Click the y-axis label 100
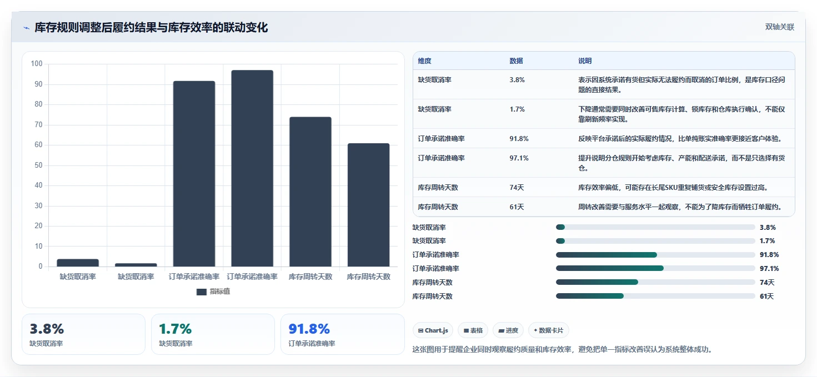 [37, 64]
